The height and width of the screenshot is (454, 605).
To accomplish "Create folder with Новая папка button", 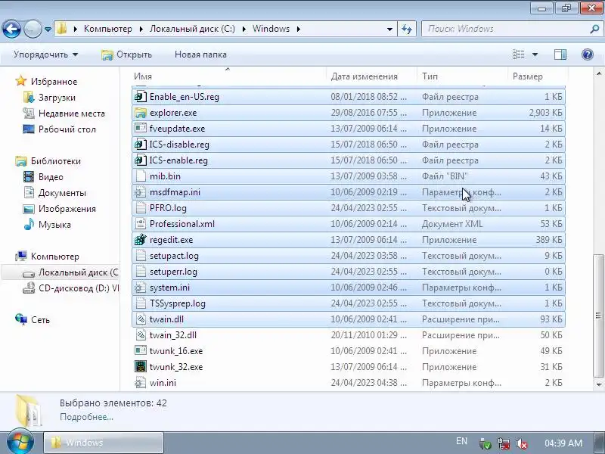I will pyautogui.click(x=200, y=54).
